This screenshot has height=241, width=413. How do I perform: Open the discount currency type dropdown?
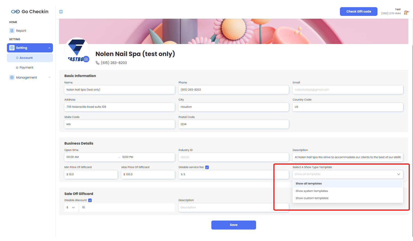[71, 207]
